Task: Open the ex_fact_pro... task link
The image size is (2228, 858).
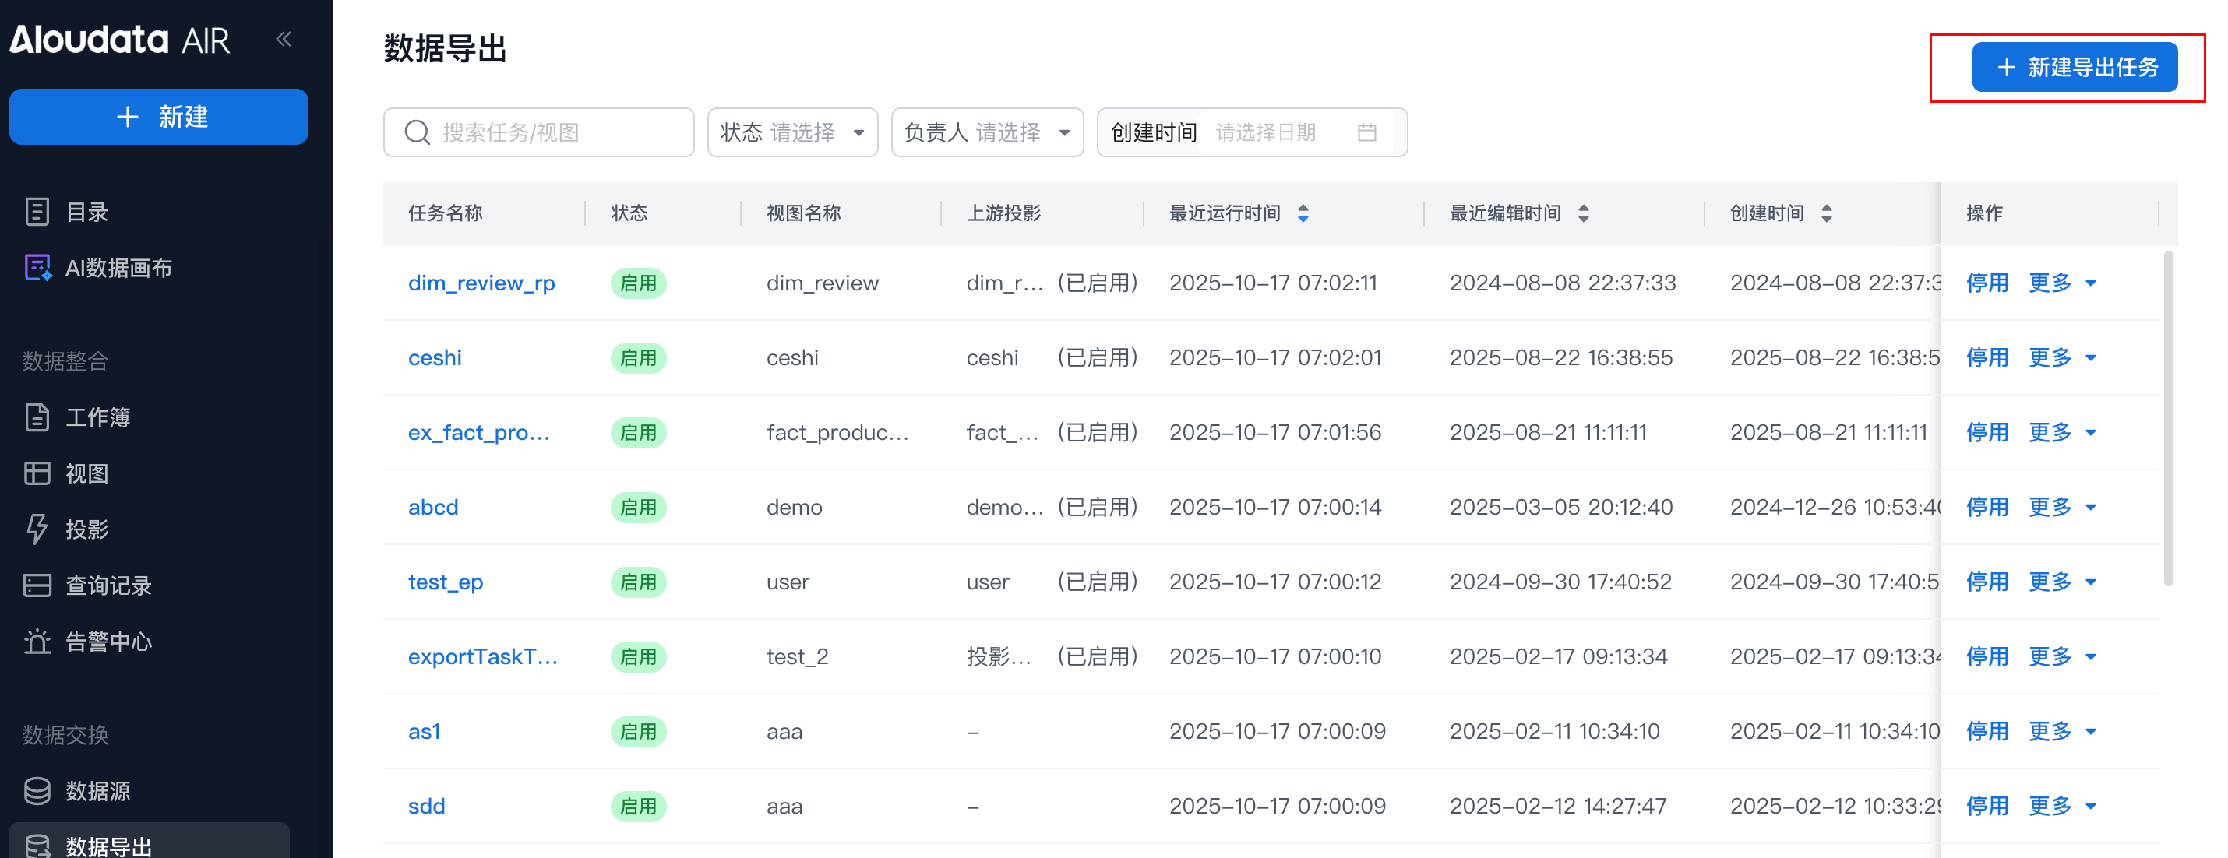Action: (x=478, y=432)
